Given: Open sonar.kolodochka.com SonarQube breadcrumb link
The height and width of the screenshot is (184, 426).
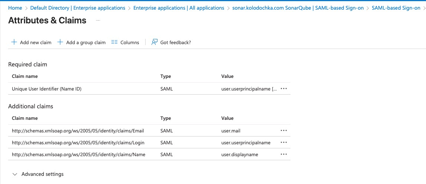Looking at the screenshot, I should [298, 8].
